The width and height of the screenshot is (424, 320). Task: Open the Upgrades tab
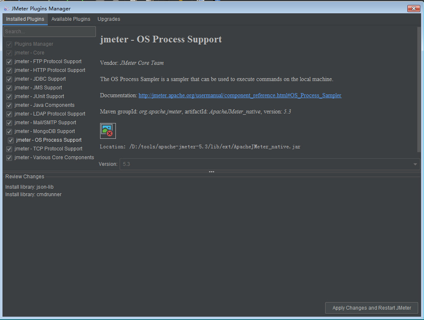[x=109, y=19]
